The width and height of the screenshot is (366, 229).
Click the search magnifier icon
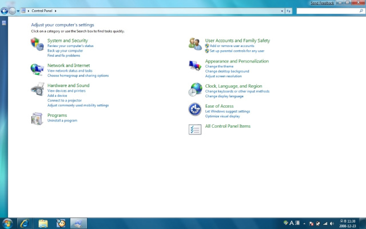pyautogui.click(x=361, y=11)
